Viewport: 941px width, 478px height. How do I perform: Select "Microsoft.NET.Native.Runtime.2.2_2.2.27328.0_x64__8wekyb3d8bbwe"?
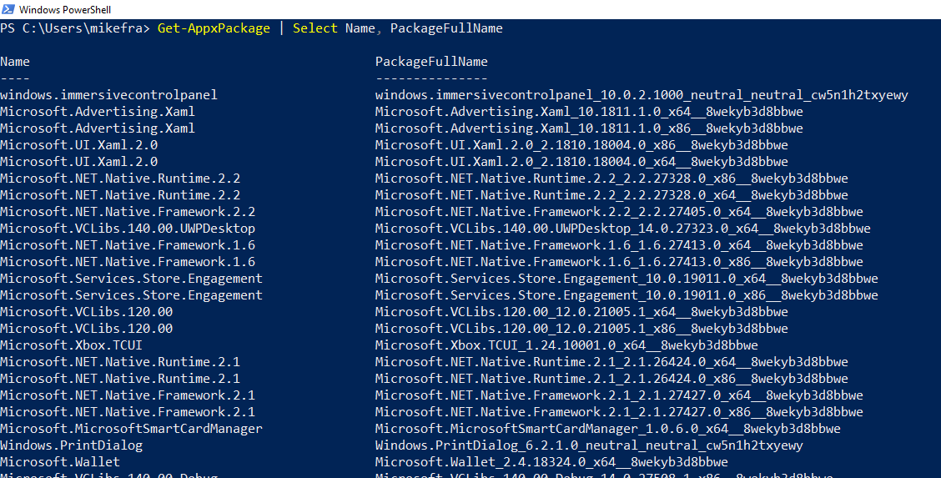[x=611, y=195]
